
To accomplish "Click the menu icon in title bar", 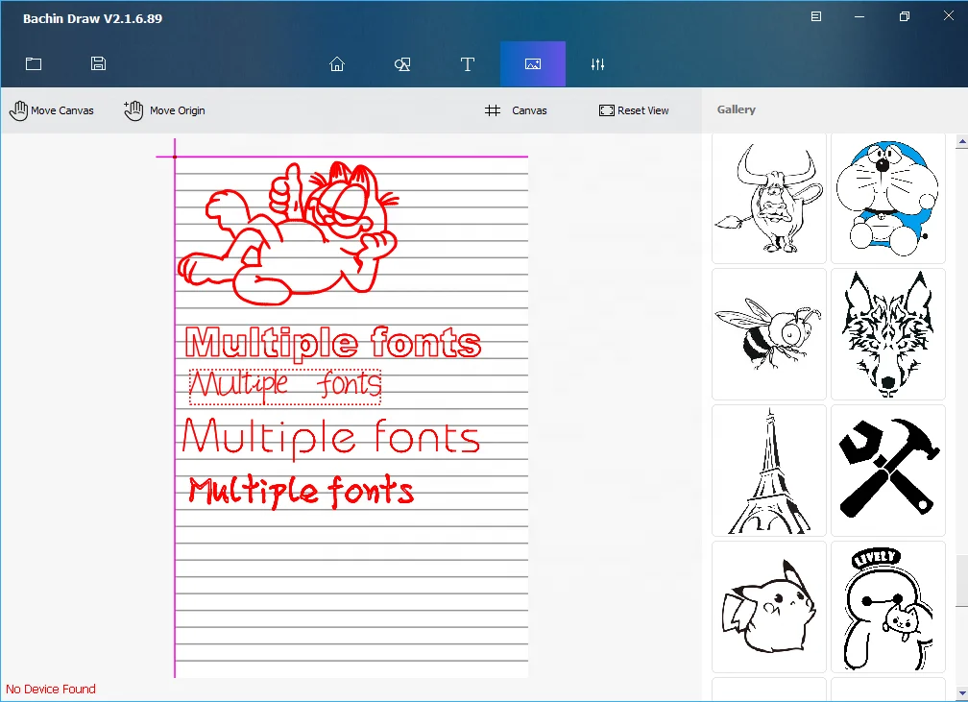I will (x=816, y=17).
